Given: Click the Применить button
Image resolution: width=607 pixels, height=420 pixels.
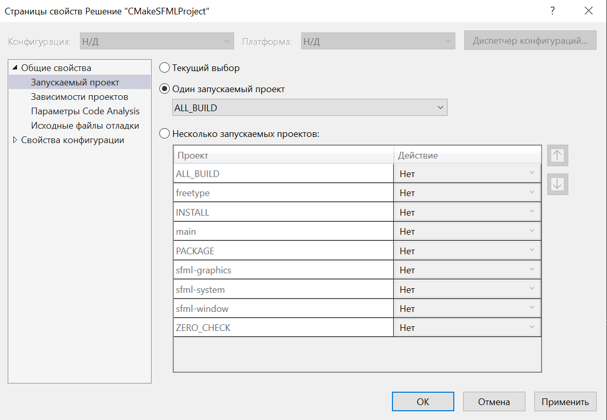Looking at the screenshot, I should [x=565, y=402].
